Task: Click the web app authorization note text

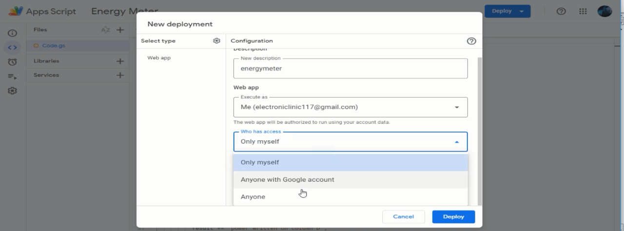Action: (312, 122)
